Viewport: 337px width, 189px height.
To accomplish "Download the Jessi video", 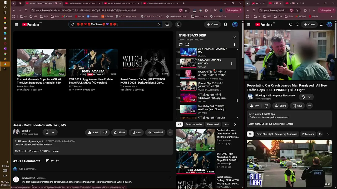I will [155, 133].
